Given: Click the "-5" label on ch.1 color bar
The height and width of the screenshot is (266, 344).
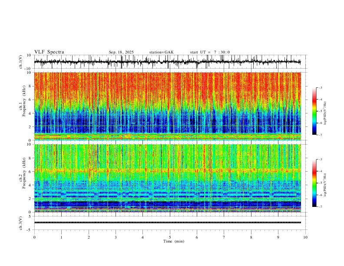Looking at the screenshot, I should tap(321, 111).
